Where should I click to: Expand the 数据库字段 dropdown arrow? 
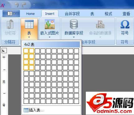(74, 37)
